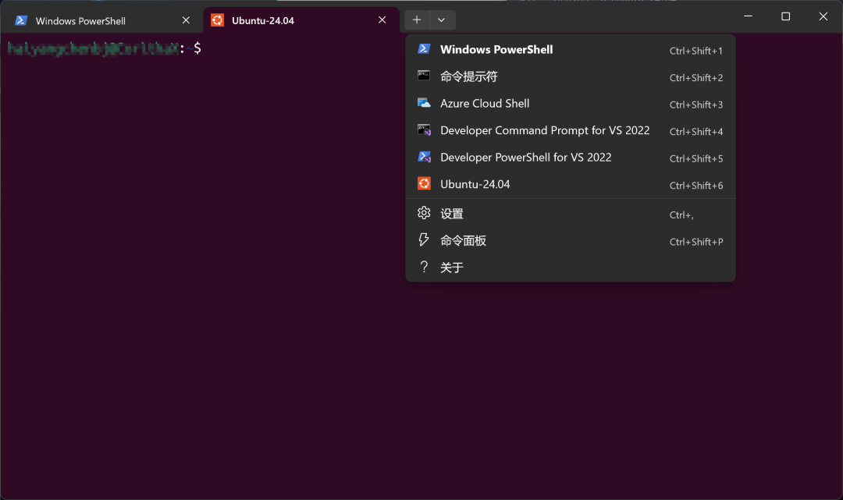Open 设置 from the dropdown menu

pos(571,214)
